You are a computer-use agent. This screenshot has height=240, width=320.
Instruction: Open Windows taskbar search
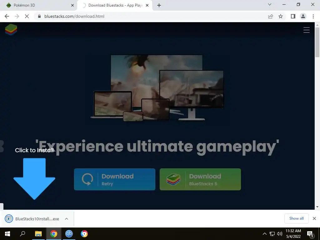pyautogui.click(x=22, y=234)
